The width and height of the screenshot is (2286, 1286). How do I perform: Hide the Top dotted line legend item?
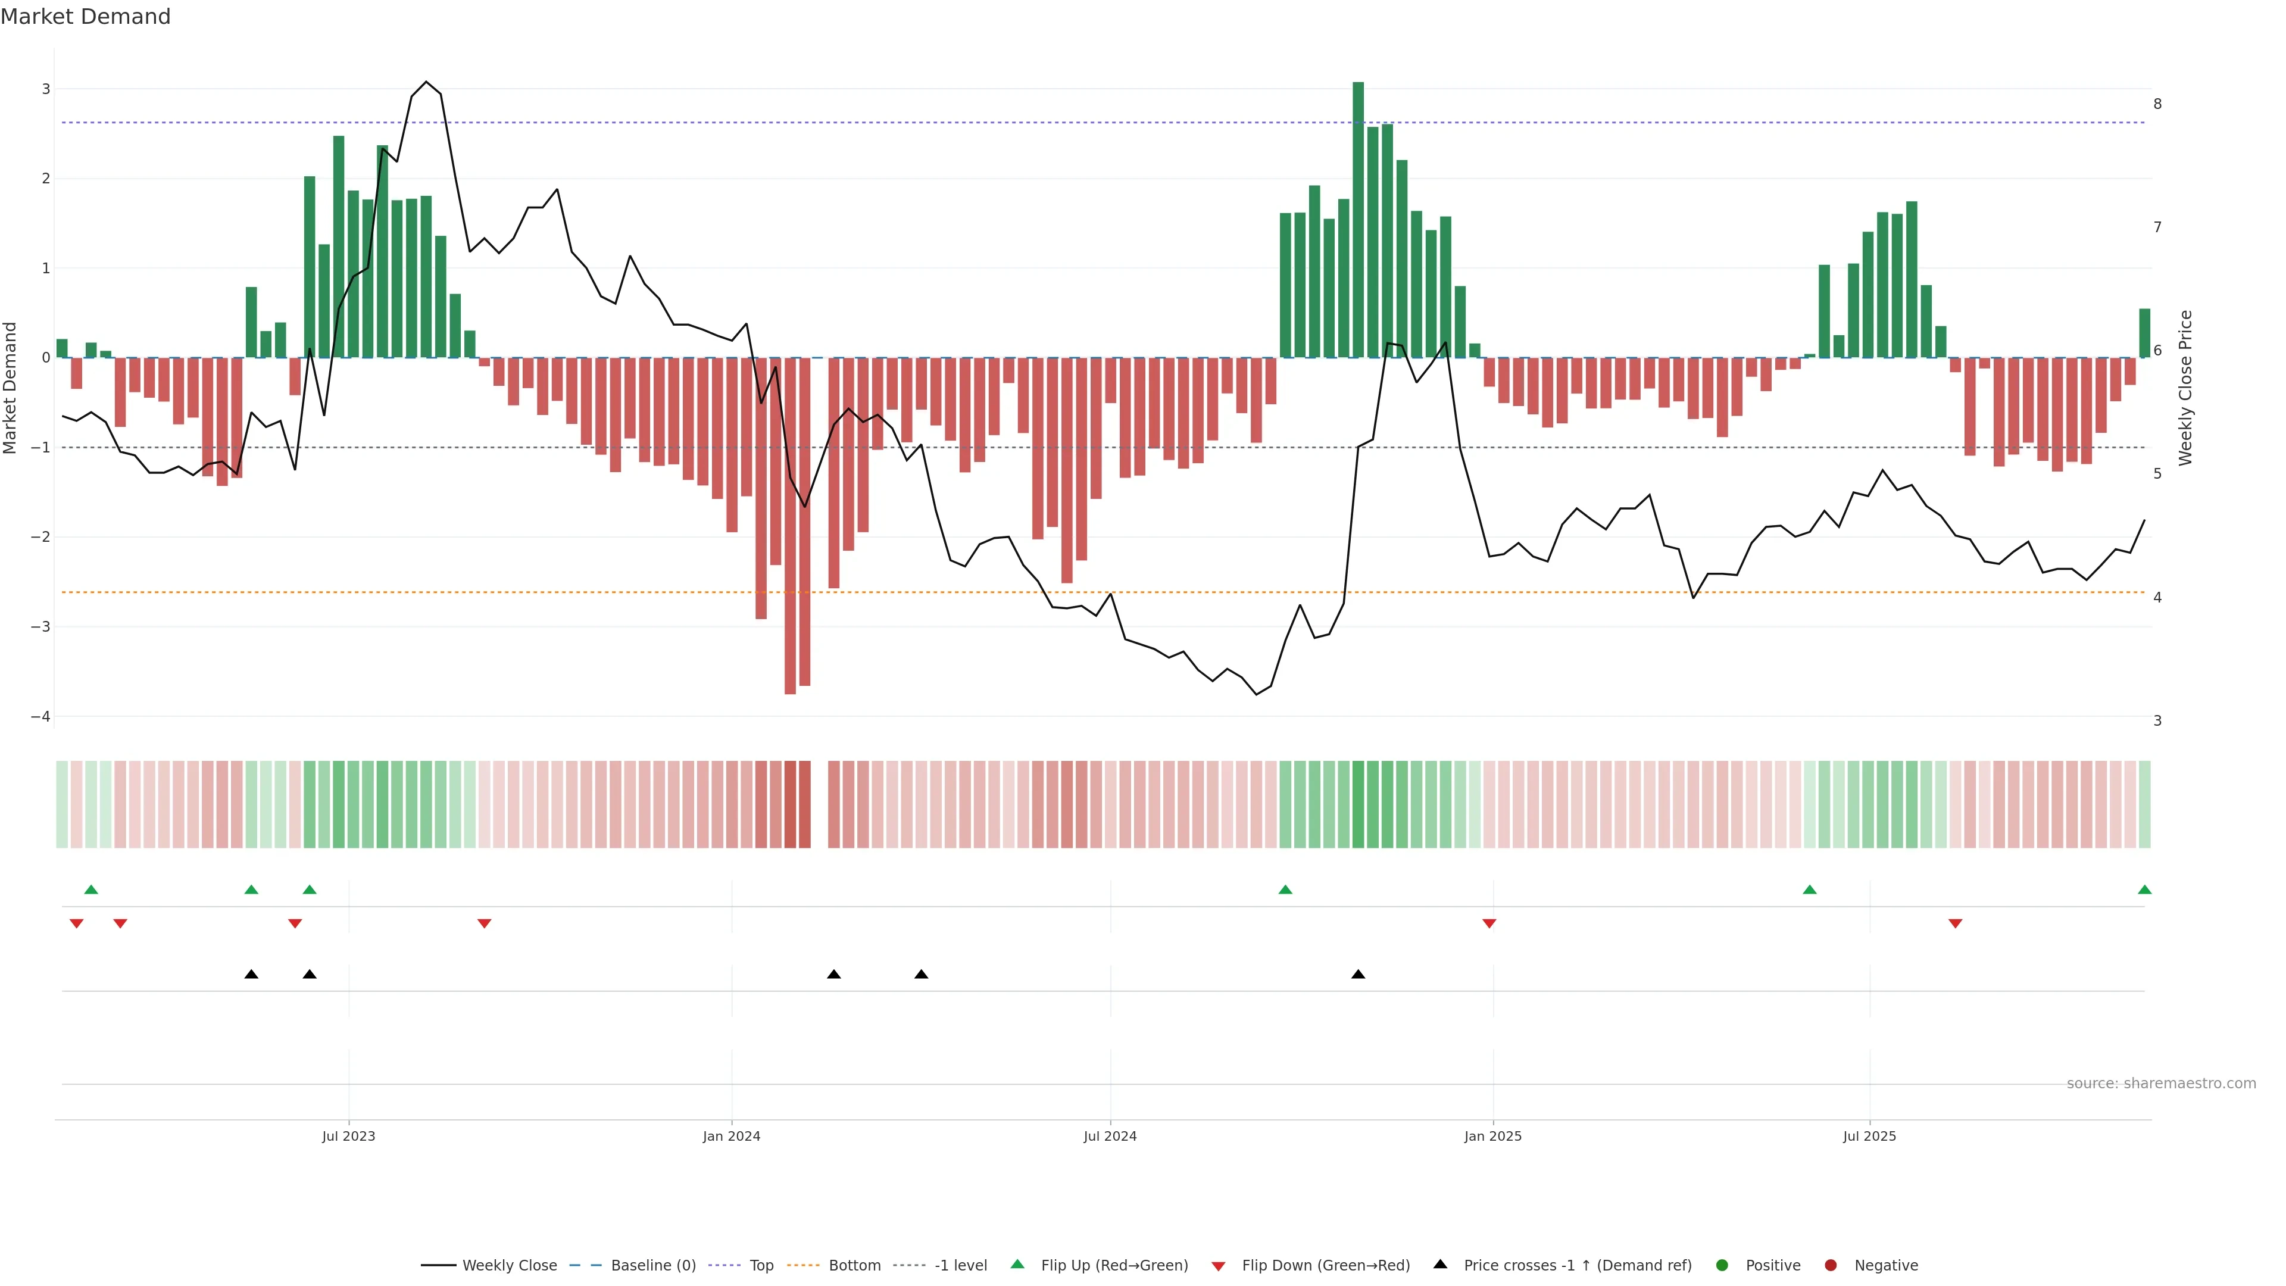pos(761,1266)
